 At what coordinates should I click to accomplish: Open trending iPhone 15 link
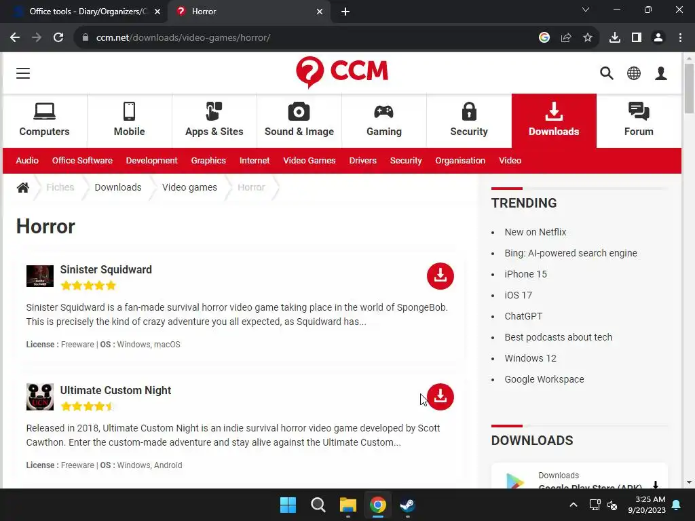tap(526, 274)
